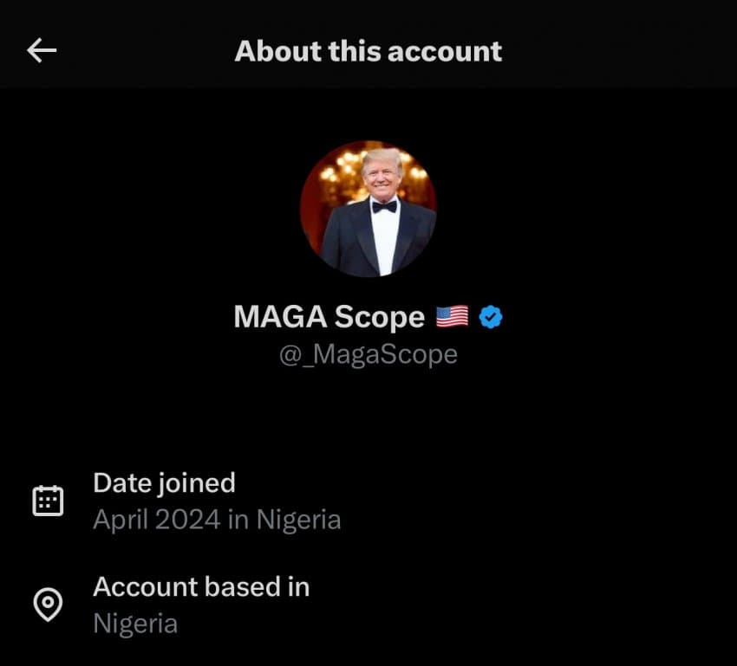Select the "Date joined" label
Image resolution: width=737 pixels, height=666 pixels.
pos(164,482)
